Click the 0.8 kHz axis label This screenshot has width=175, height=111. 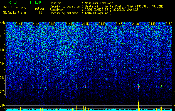point(3,78)
